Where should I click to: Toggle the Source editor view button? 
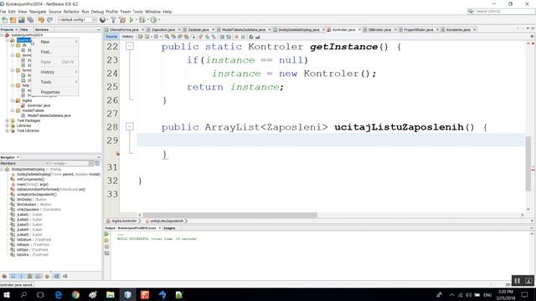click(111, 37)
